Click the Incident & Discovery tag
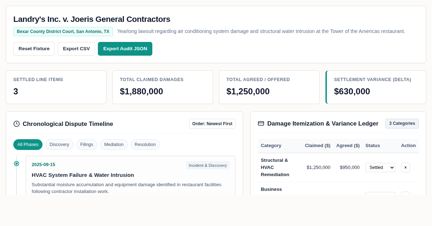The width and height of the screenshot is (432, 226). tap(208, 165)
